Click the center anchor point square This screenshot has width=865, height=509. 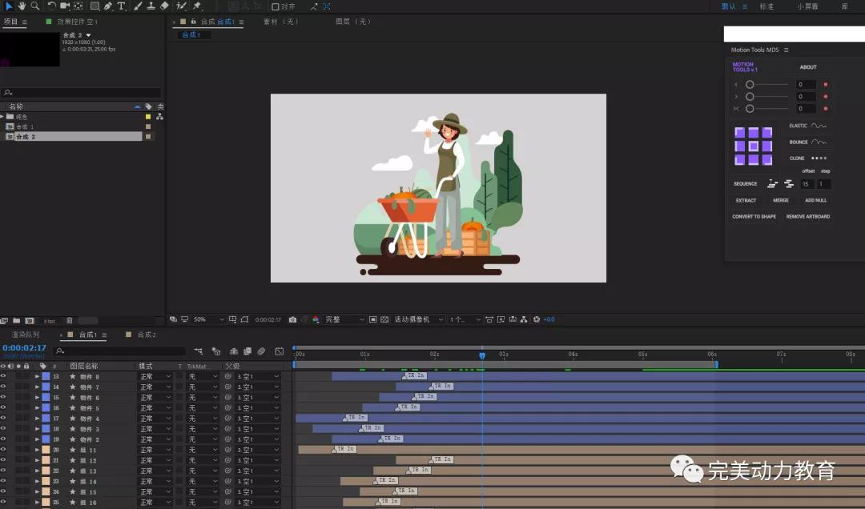(x=753, y=146)
